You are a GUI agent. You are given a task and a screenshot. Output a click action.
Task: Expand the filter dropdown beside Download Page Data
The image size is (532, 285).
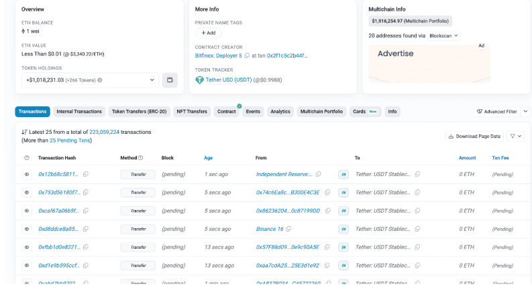[x=515, y=136]
